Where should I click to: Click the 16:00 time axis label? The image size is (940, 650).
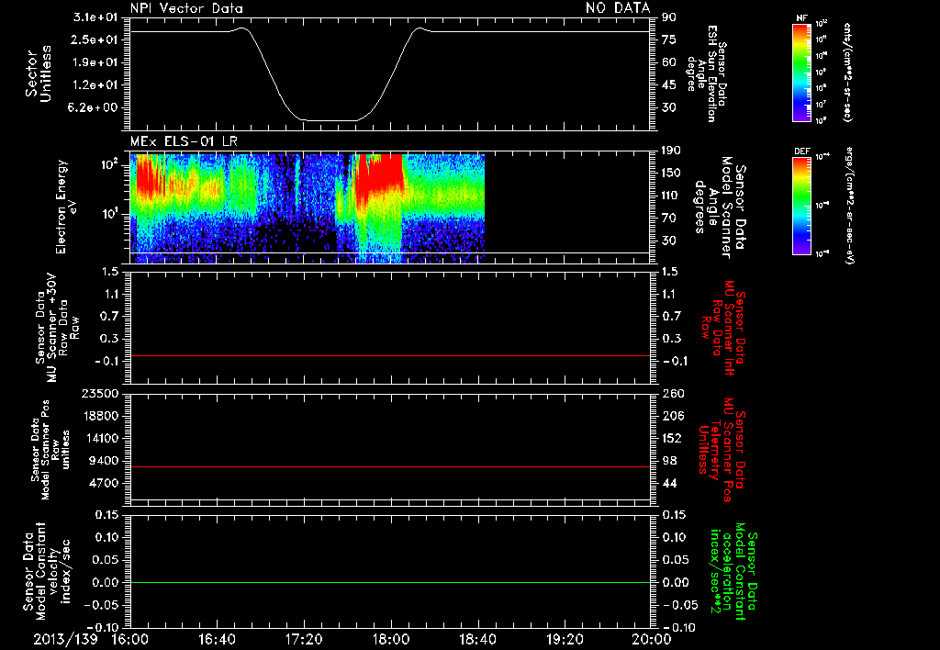(130, 639)
